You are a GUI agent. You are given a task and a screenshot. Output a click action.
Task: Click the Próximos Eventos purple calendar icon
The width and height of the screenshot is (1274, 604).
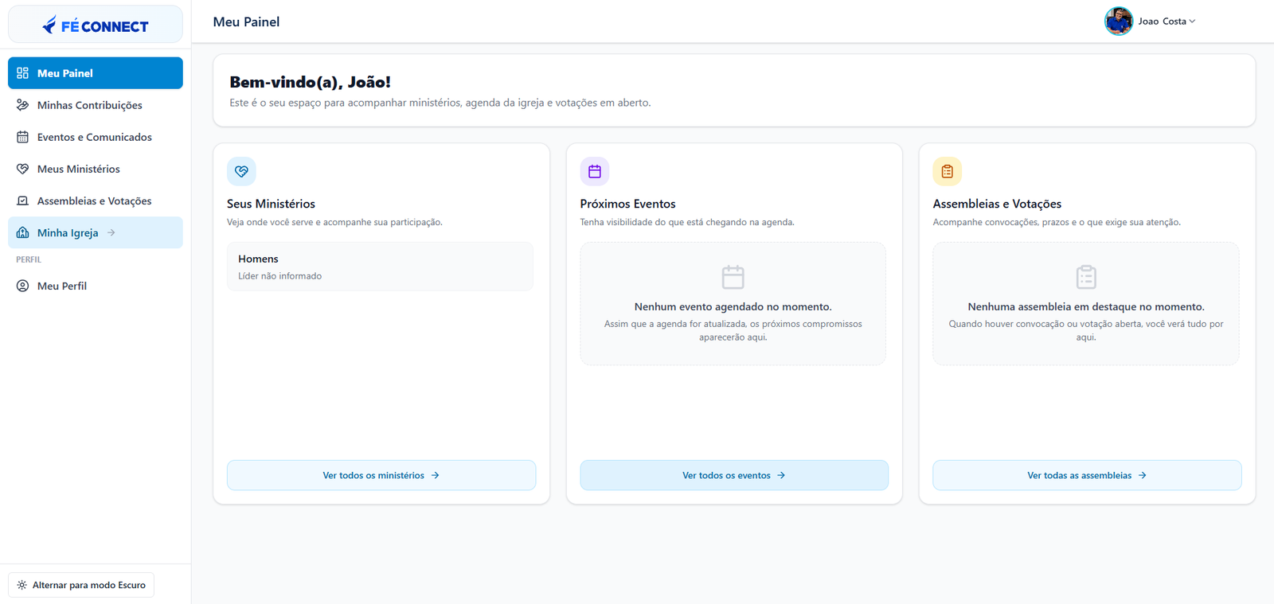(595, 171)
